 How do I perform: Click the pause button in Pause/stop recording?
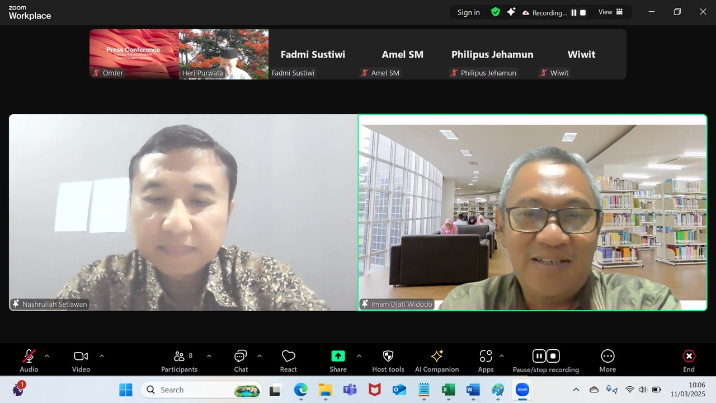pos(539,356)
